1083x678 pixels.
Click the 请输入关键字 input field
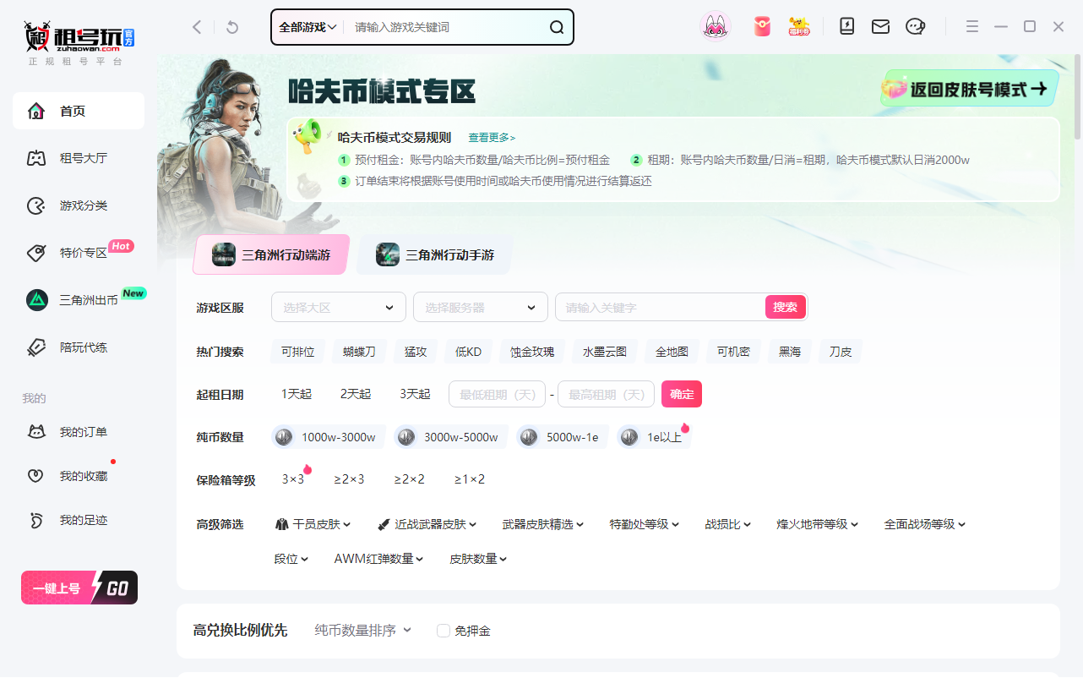(x=660, y=307)
